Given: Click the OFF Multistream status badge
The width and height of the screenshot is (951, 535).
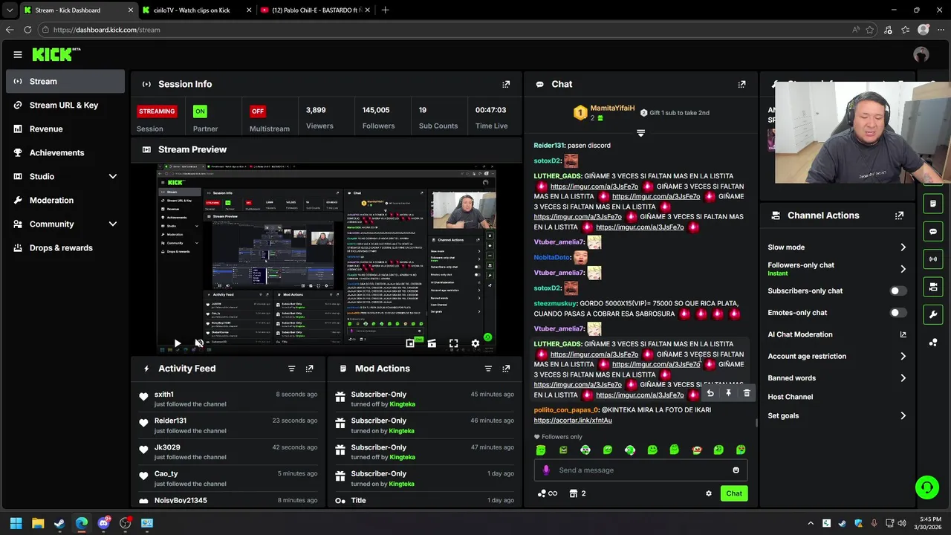Looking at the screenshot, I should tap(258, 111).
